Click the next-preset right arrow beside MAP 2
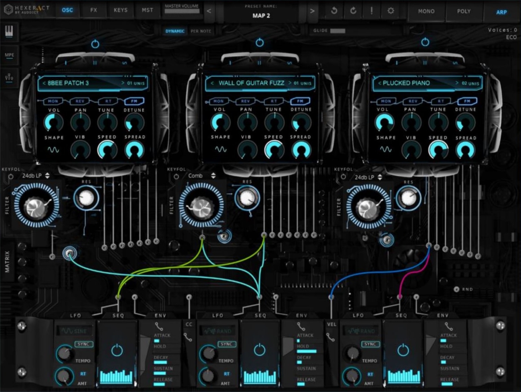Screen dimensions: 521x392 tap(312, 11)
